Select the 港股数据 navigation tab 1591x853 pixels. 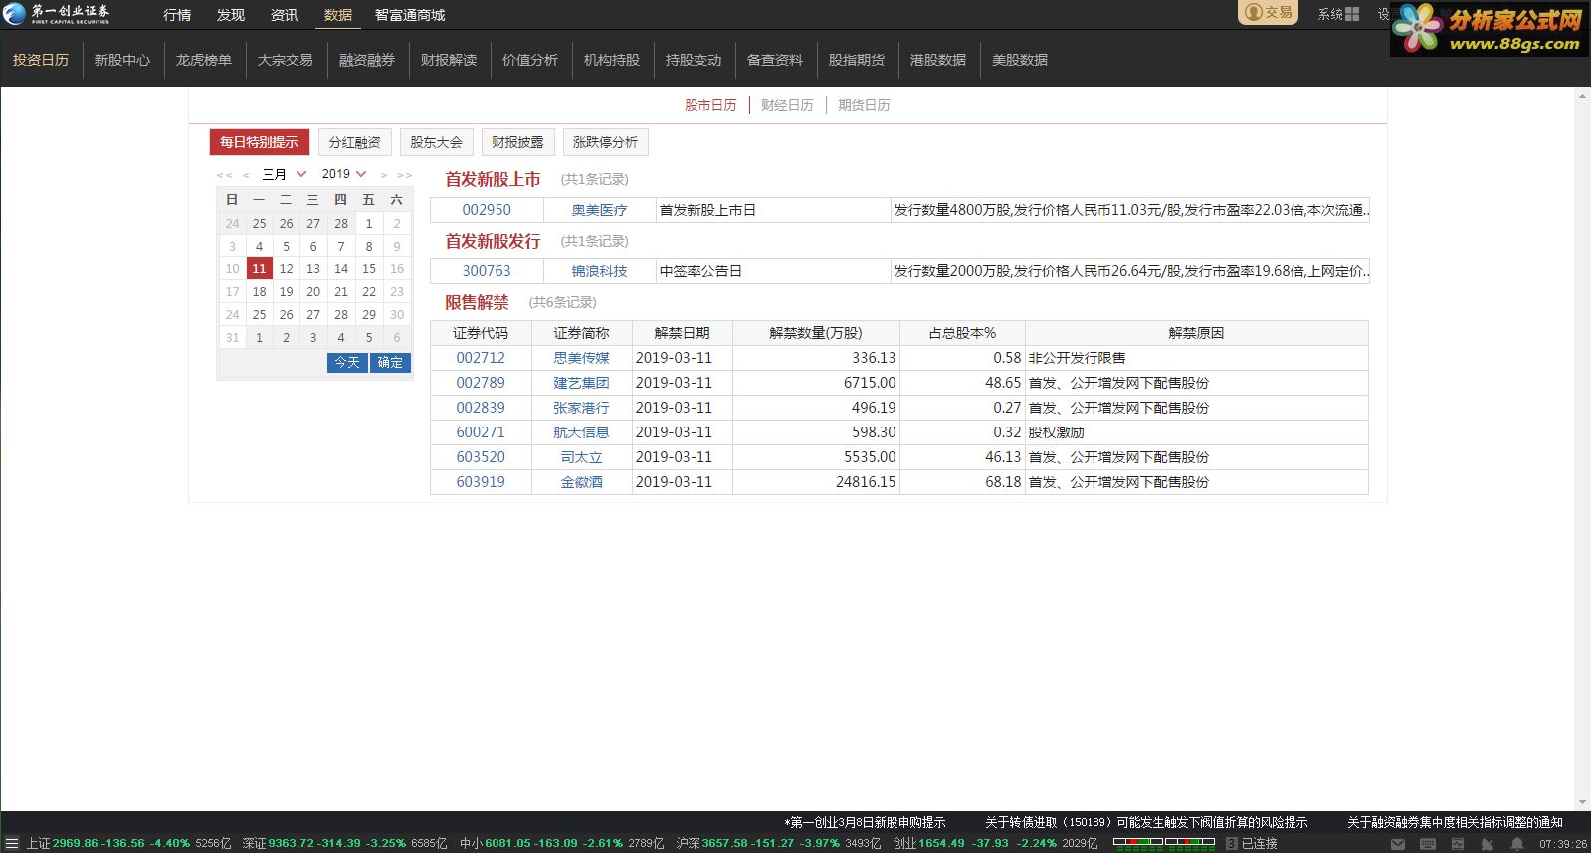coord(938,60)
